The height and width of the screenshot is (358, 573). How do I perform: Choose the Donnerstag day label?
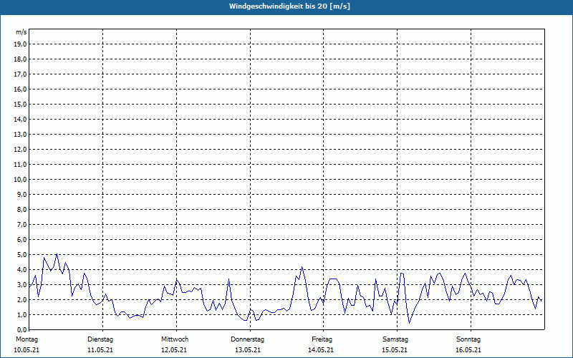coord(248,339)
